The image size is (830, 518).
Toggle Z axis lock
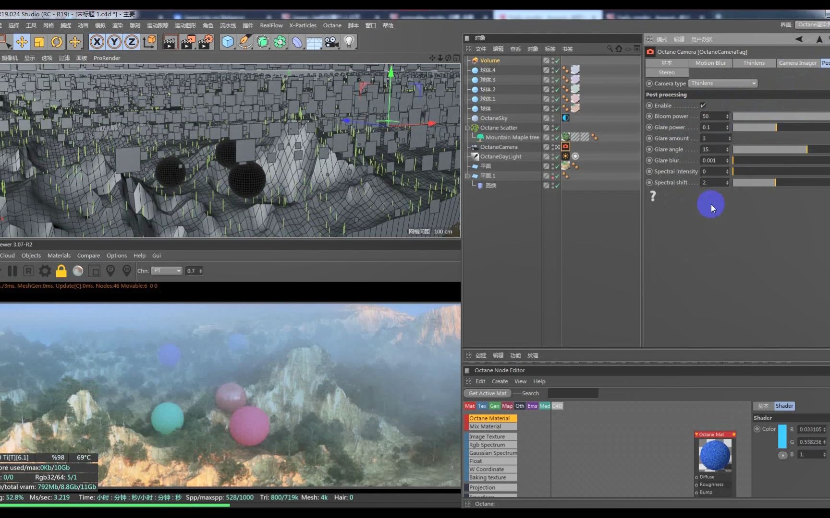[x=132, y=42]
